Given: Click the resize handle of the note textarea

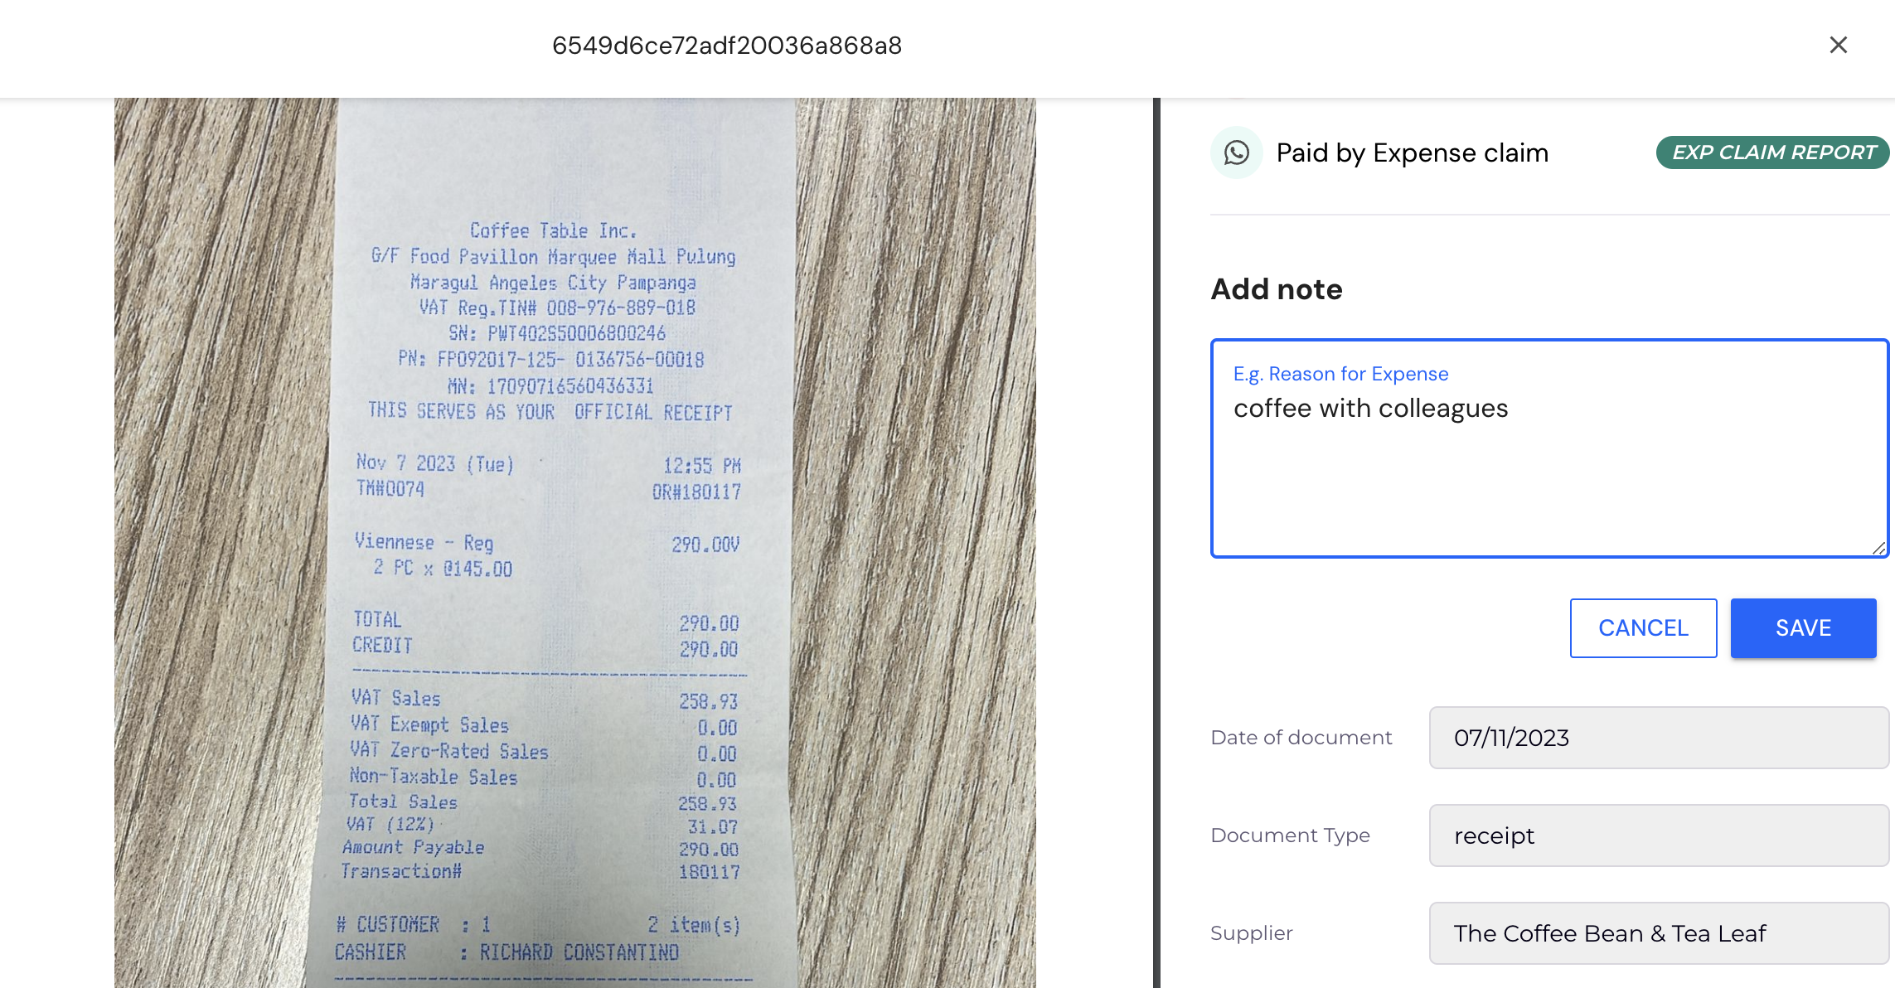Looking at the screenshot, I should [1878, 548].
